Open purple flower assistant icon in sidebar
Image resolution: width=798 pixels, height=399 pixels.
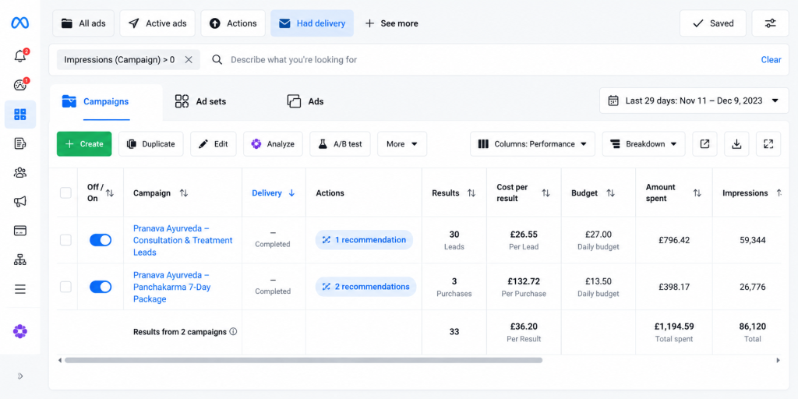pyautogui.click(x=19, y=331)
